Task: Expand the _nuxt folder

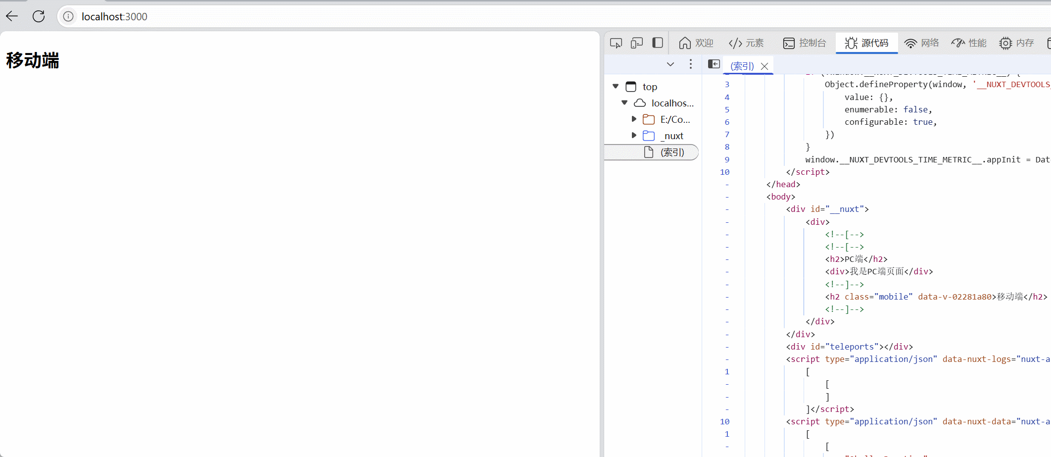Action: [x=634, y=135]
